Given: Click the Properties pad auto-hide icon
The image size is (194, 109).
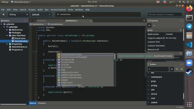Looking at the screenshot, I should (181, 21).
